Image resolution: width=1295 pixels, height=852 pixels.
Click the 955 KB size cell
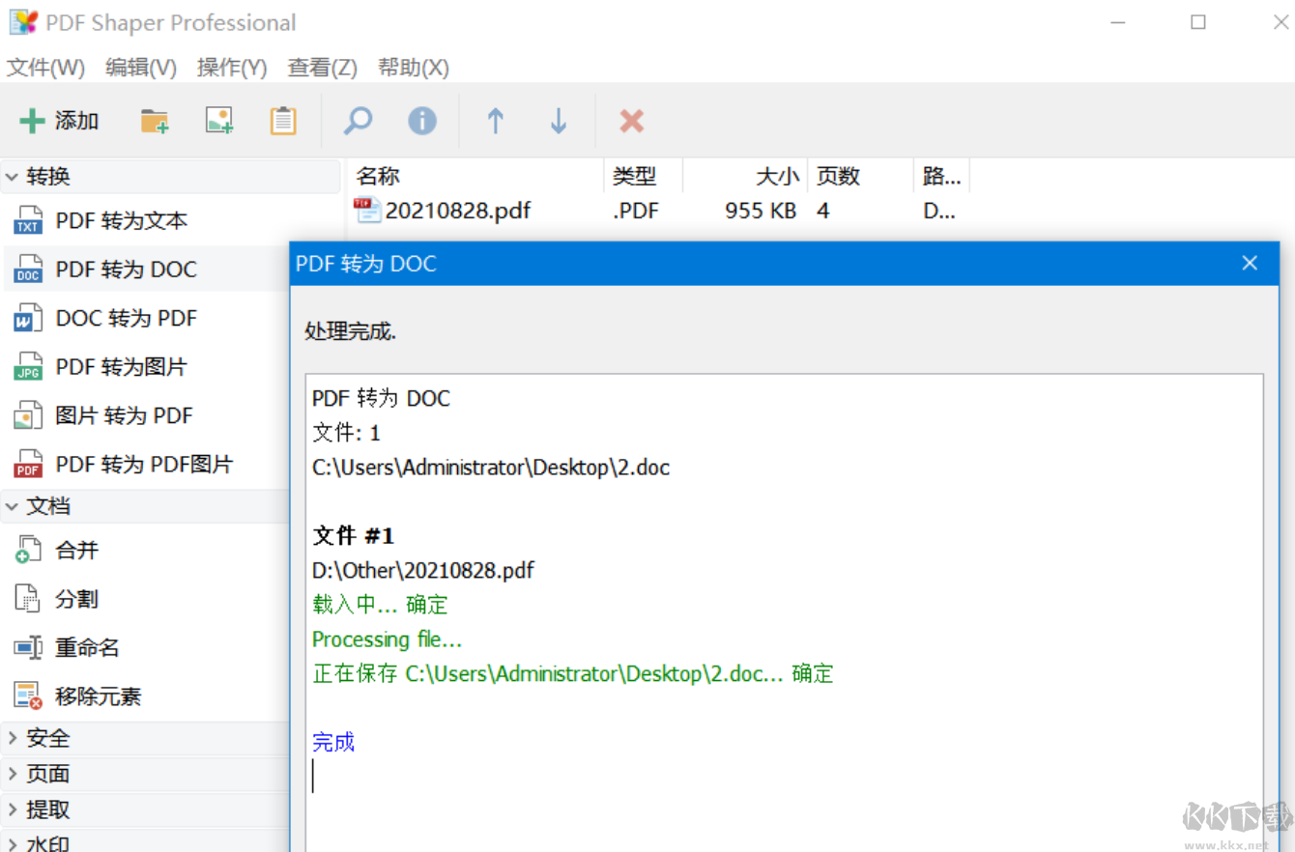tap(761, 211)
